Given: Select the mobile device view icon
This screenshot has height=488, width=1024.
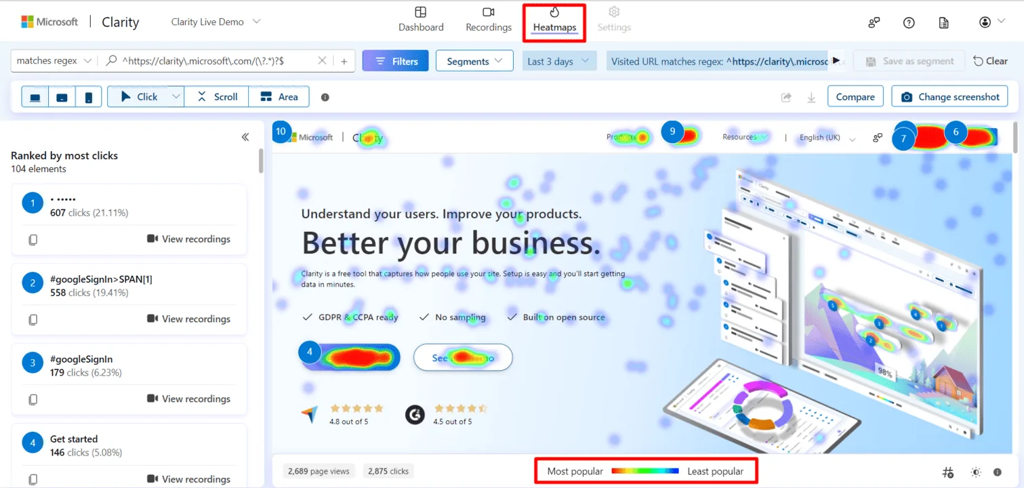Looking at the screenshot, I should [89, 97].
